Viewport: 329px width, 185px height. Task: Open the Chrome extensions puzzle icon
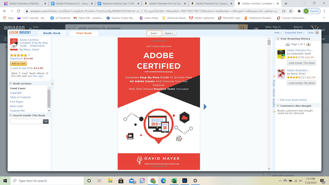[299, 11]
